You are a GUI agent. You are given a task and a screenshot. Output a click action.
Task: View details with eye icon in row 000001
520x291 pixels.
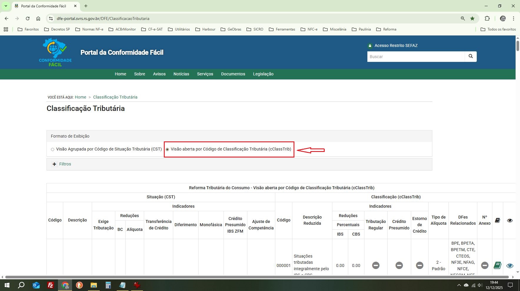[510, 265]
